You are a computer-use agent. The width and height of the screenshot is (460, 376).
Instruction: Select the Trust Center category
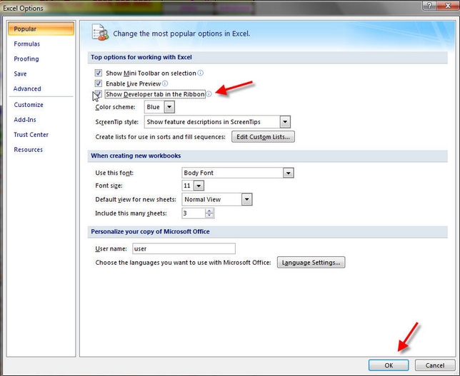point(31,135)
